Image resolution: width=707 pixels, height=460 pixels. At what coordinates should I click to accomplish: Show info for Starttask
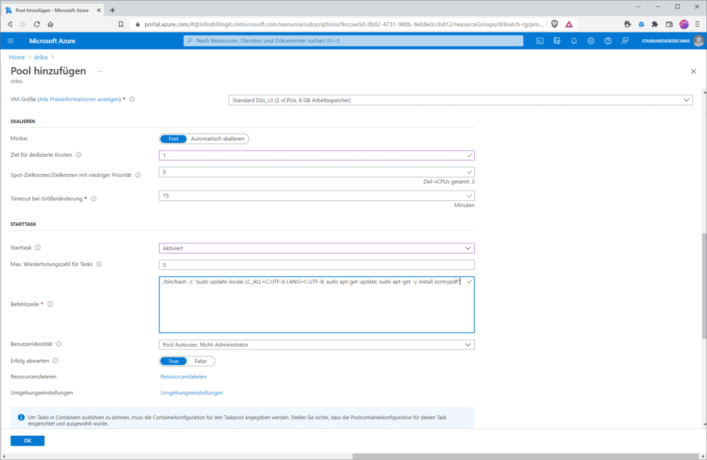click(x=38, y=247)
